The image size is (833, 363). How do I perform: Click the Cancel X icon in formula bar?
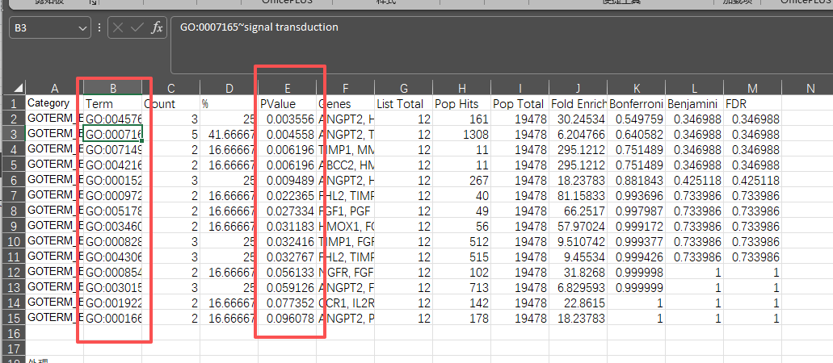tap(118, 27)
